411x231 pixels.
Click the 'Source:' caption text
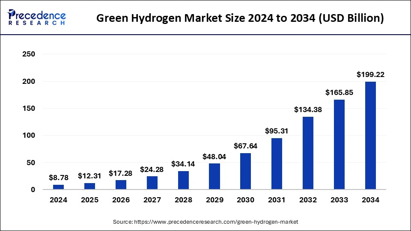pos(123,222)
